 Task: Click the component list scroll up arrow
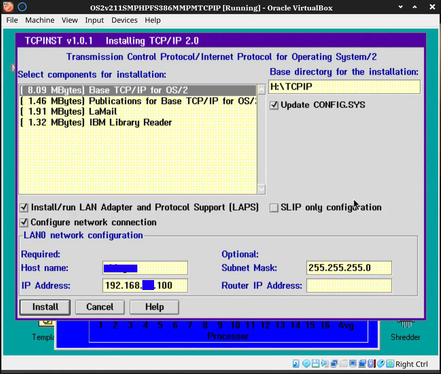click(262, 90)
